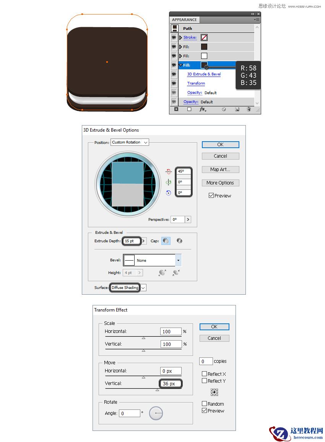Click the Stroke none color swatch
325x442 pixels.
204,38
